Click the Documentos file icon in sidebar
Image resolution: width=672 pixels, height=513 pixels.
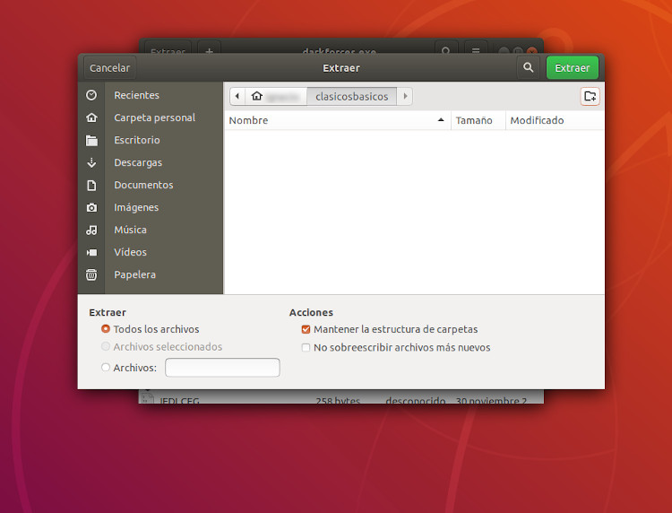pyautogui.click(x=91, y=186)
